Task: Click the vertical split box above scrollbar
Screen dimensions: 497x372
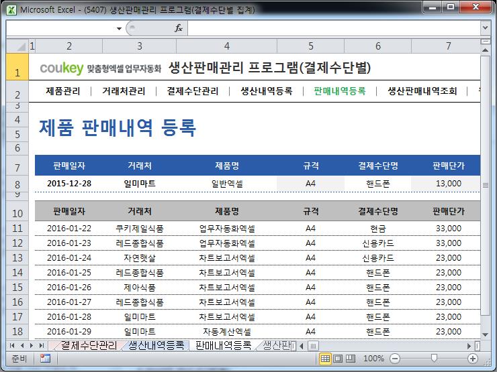Action: [x=485, y=42]
